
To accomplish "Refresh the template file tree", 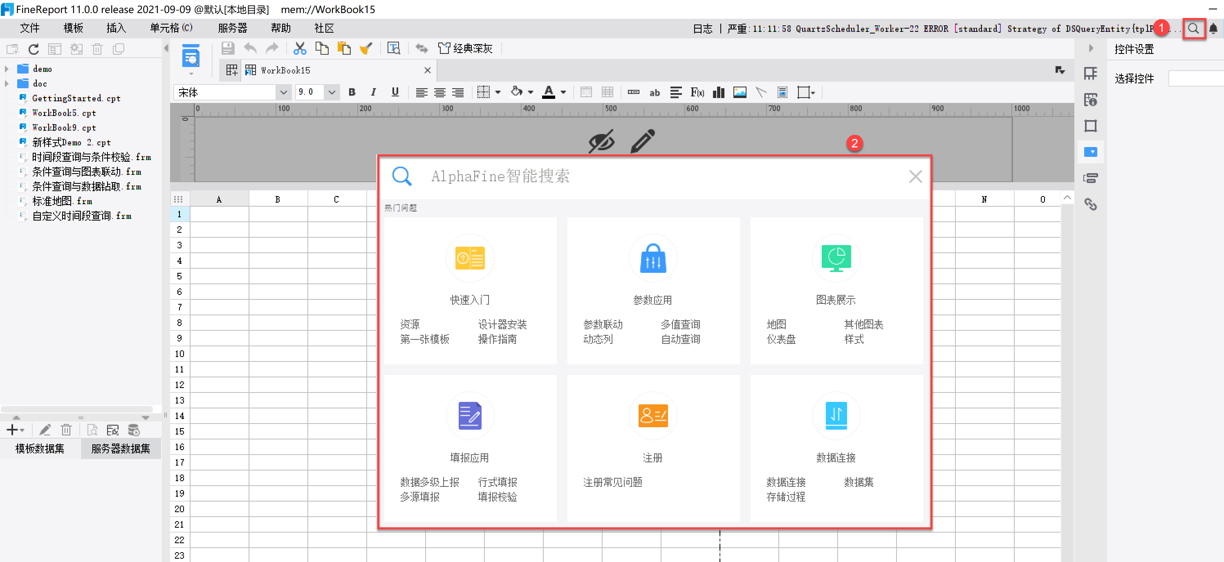I will click(x=33, y=49).
